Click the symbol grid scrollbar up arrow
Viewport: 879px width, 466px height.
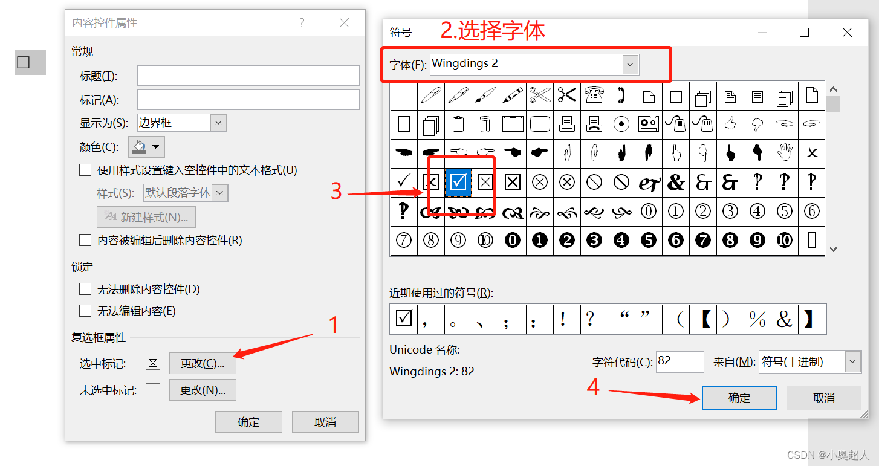(x=834, y=90)
